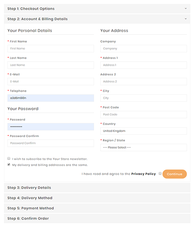Click the Address 1 text field
The height and width of the screenshot is (228, 195).
coord(144,65)
